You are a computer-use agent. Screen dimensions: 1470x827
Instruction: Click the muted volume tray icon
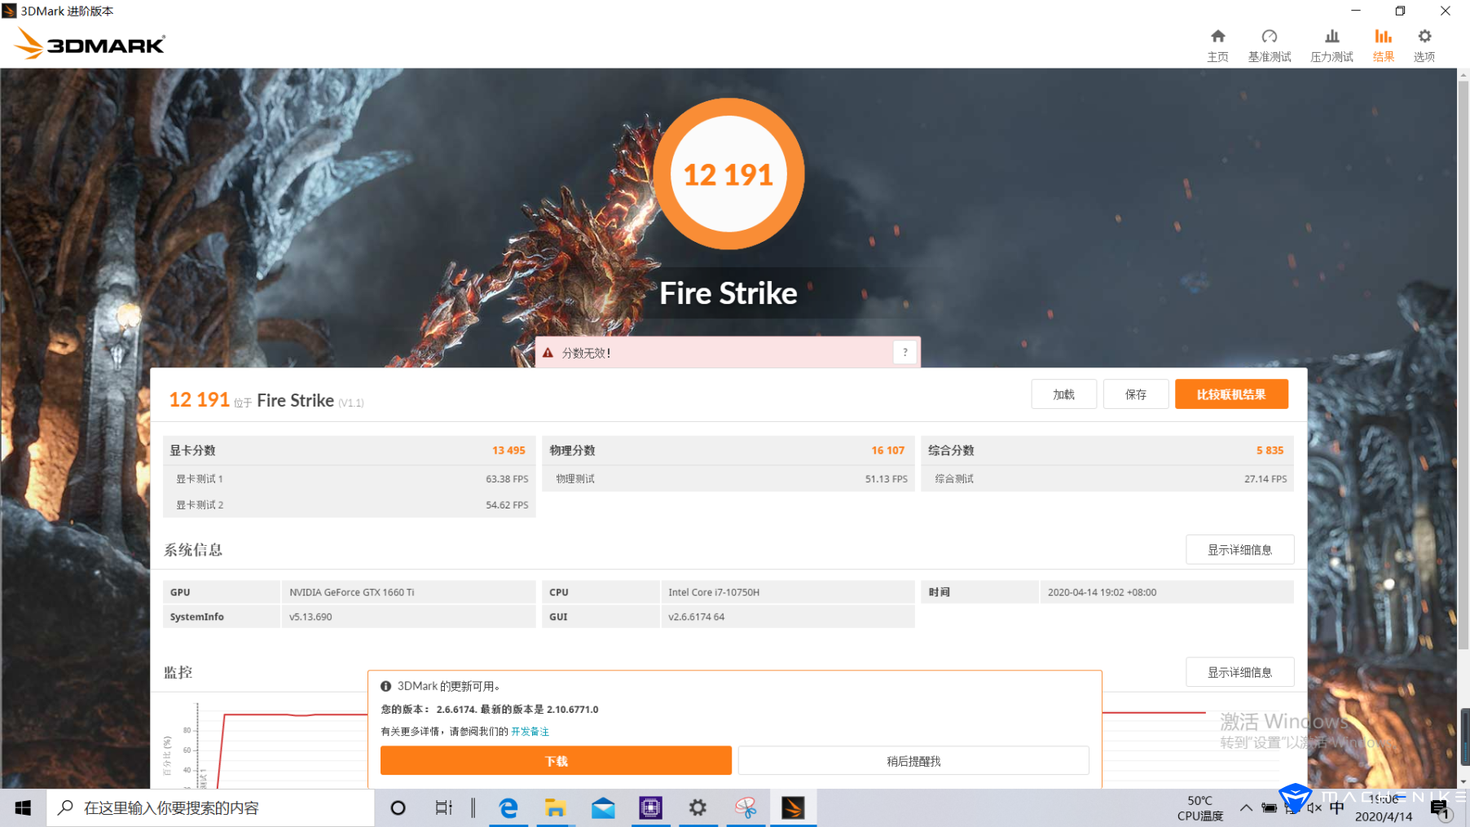(1314, 807)
